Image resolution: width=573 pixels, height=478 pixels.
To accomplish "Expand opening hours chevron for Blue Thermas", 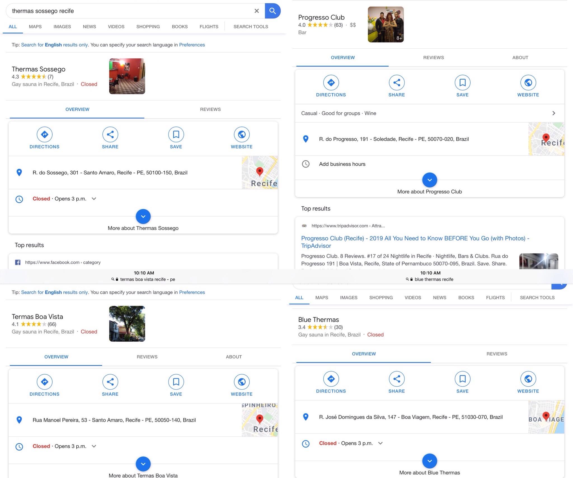I will point(381,443).
